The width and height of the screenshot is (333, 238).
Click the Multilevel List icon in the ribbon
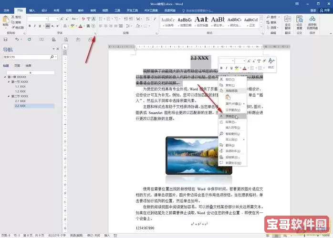[x=117, y=19]
